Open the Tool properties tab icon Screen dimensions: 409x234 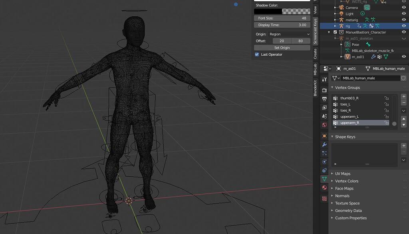(324, 79)
